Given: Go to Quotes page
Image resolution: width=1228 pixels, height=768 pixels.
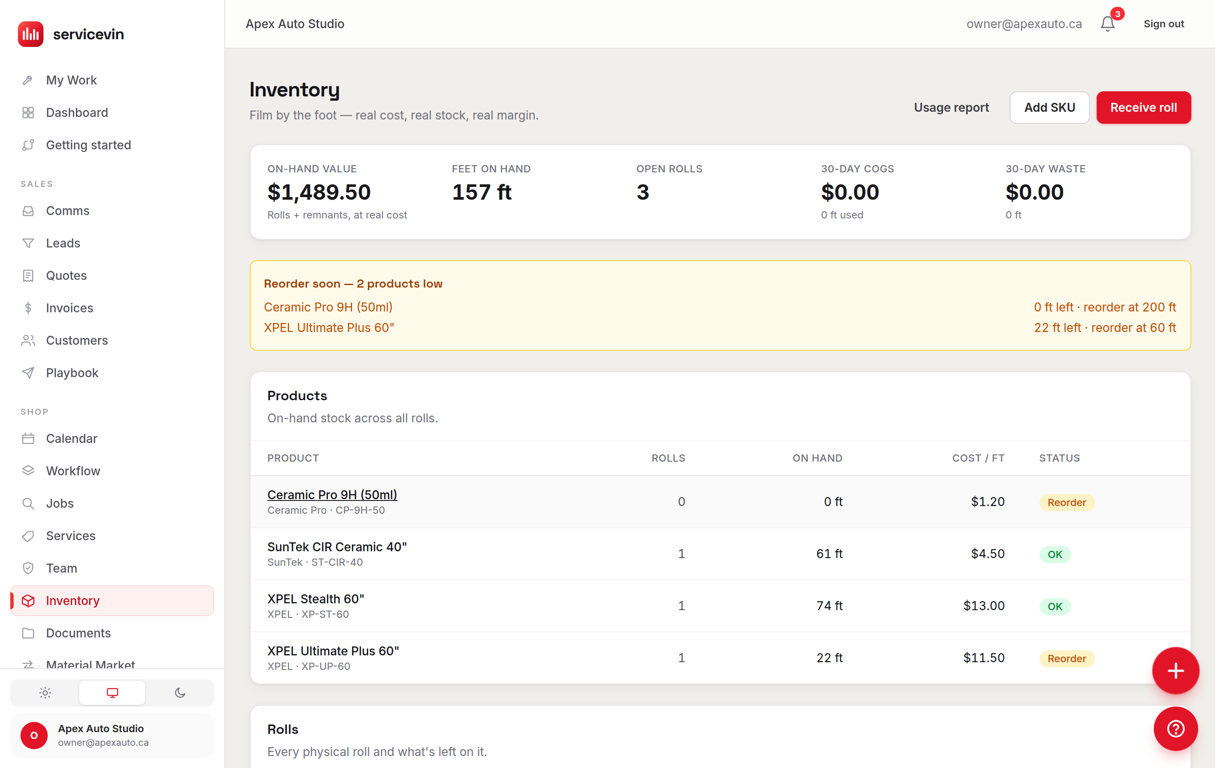Looking at the screenshot, I should click(x=112, y=276).
